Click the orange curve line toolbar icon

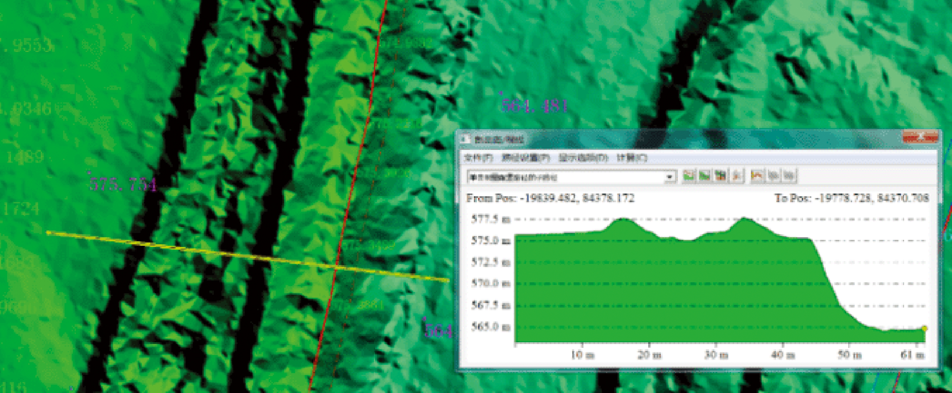757,176
